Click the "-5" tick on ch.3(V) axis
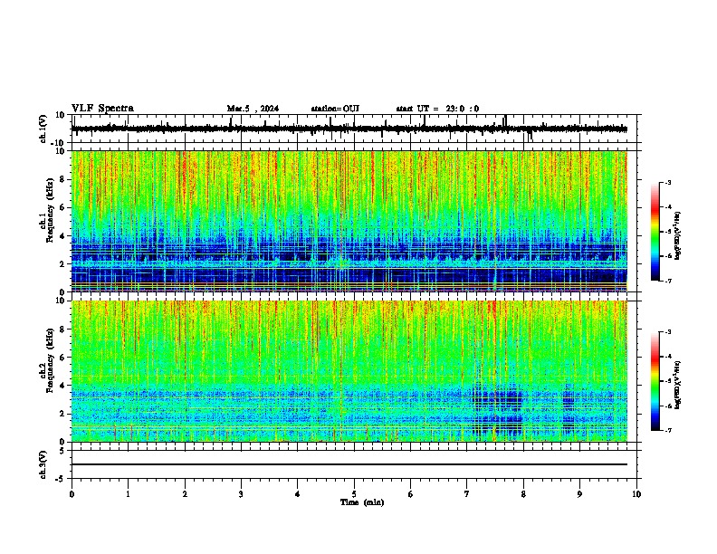The image size is (717, 554). [x=61, y=479]
